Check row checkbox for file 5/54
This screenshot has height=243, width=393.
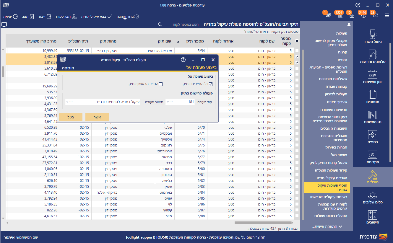pos(297,51)
